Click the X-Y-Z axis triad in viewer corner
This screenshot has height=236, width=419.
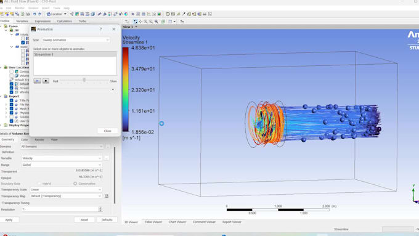click(x=415, y=193)
